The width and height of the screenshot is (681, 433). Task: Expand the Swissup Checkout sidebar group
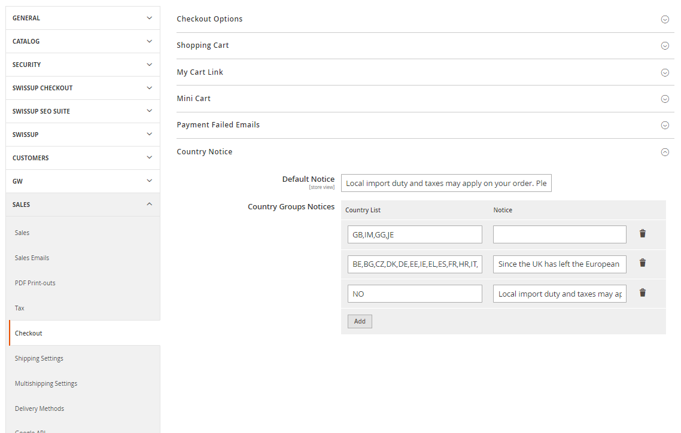point(83,88)
